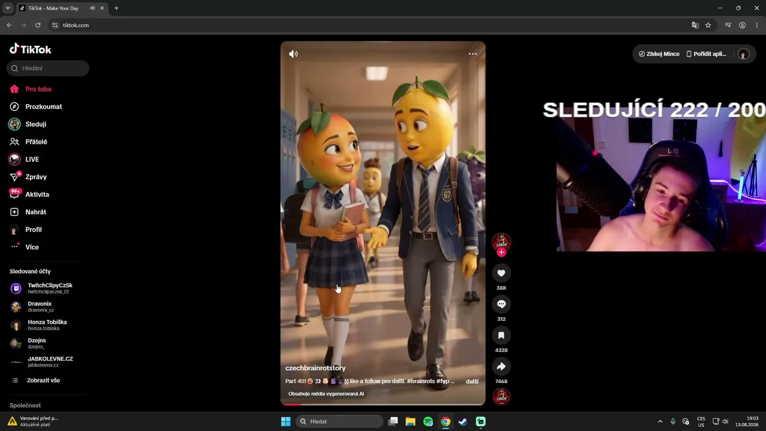Viewport: 766px width, 431px height.
Task: Open the Sleduji following feed
Action: [x=36, y=124]
